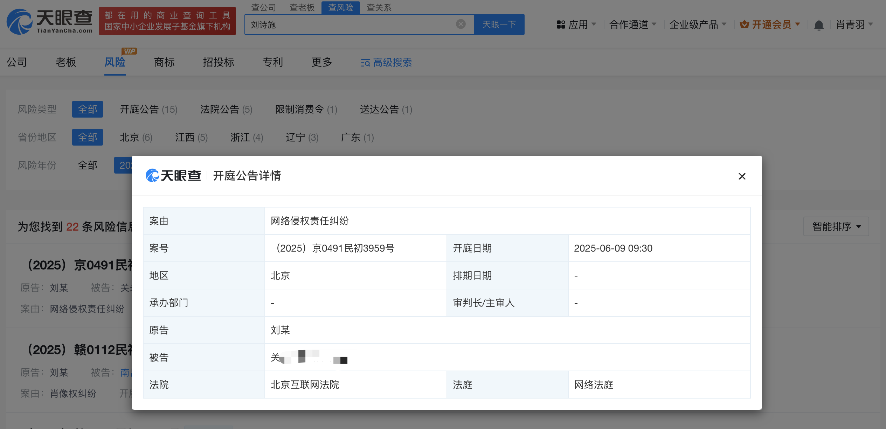This screenshot has width=886, height=429.
Task: Click the crown icon beside 开通会员
Action: tap(744, 24)
